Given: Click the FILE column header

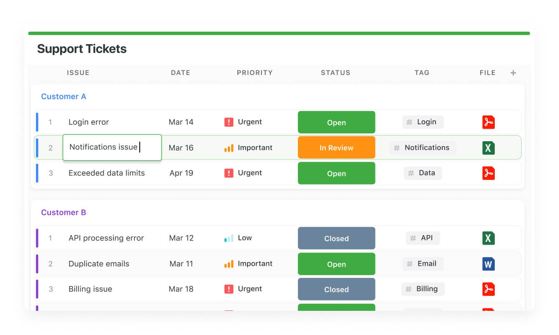Looking at the screenshot, I should [x=487, y=72].
